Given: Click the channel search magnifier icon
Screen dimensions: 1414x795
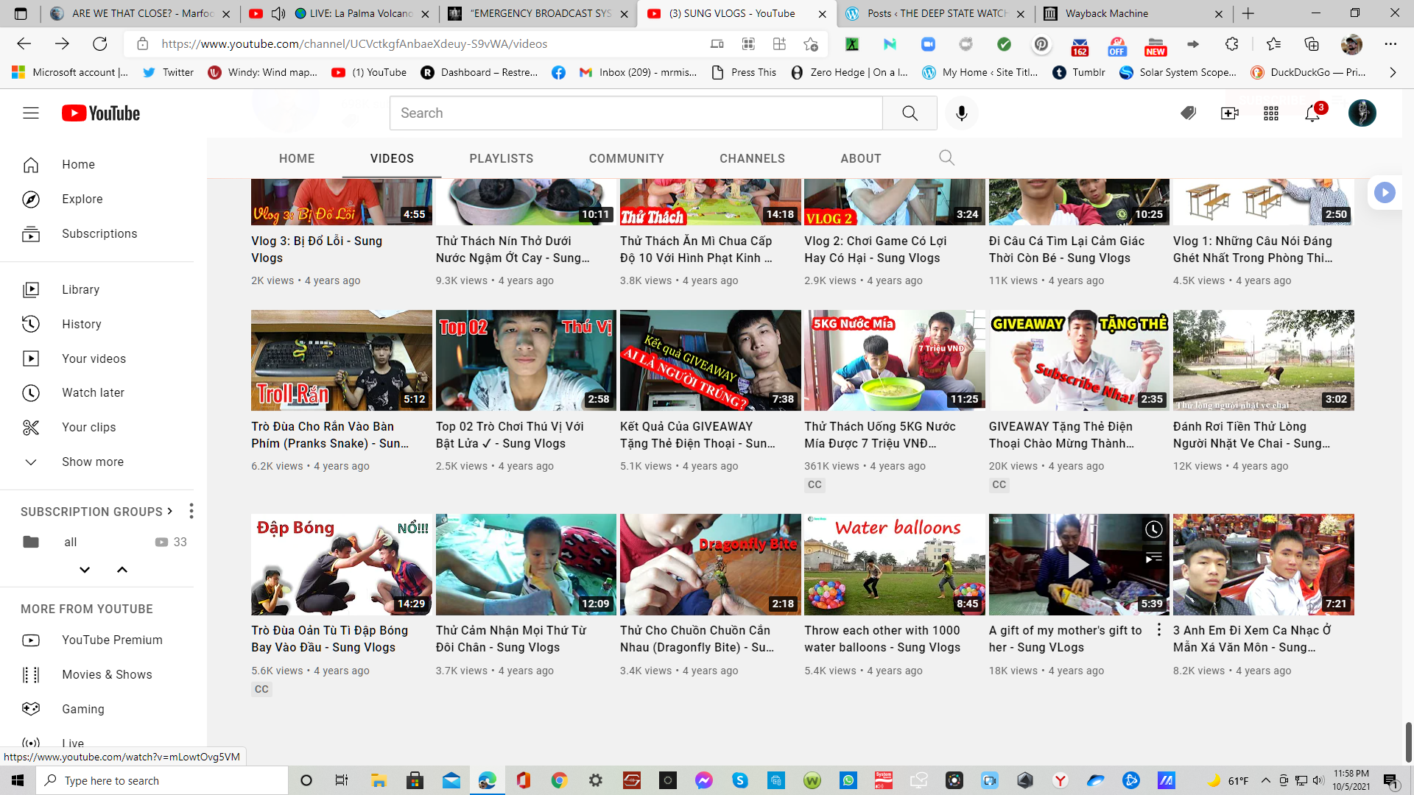Looking at the screenshot, I should (x=946, y=158).
